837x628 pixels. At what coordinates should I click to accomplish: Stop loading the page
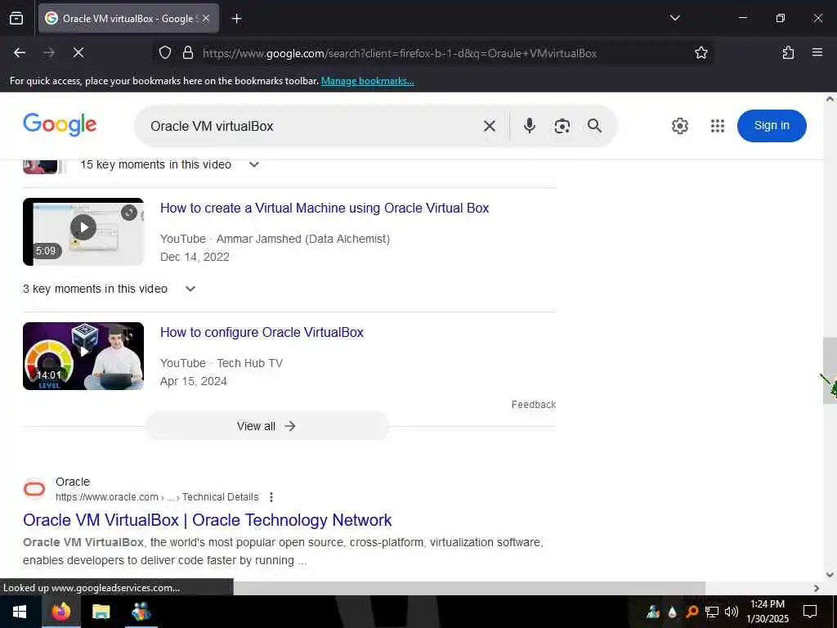coord(78,52)
